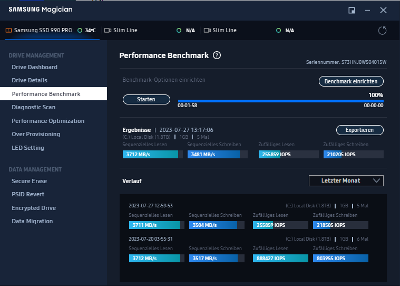Click history entry 2023-07-20 03:55:31
Screen dimensions: 400x286
point(151,239)
